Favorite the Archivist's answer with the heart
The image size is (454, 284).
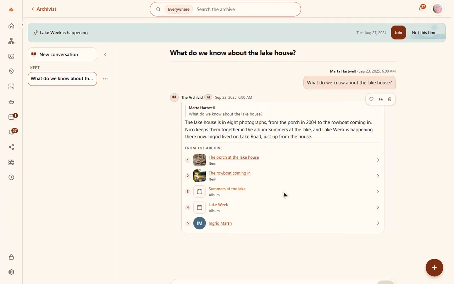click(371, 99)
